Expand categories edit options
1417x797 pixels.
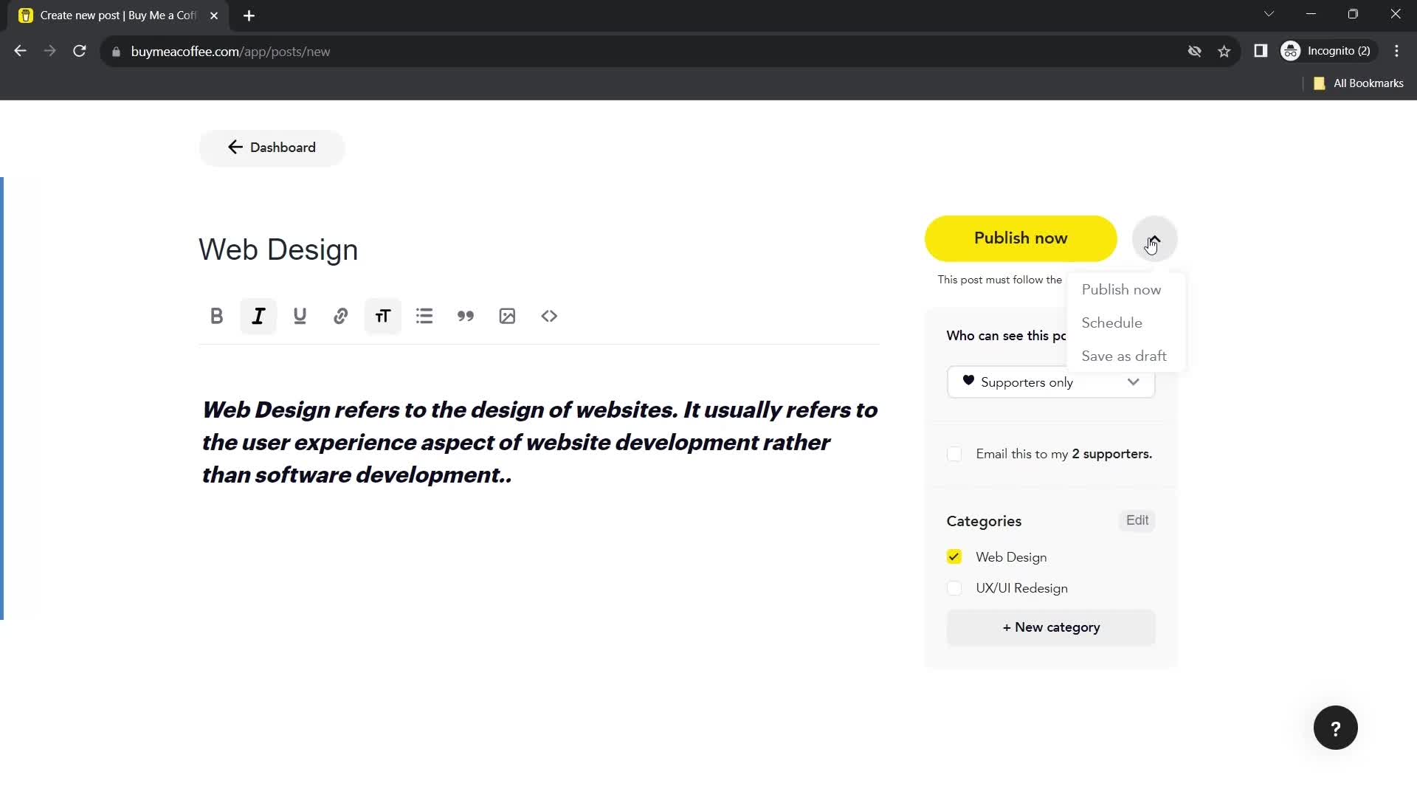pyautogui.click(x=1137, y=520)
